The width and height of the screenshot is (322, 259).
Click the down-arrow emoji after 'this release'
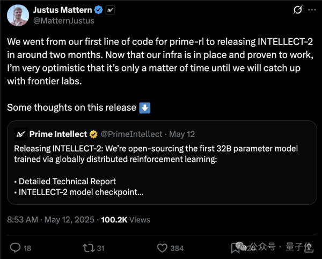(x=145, y=107)
